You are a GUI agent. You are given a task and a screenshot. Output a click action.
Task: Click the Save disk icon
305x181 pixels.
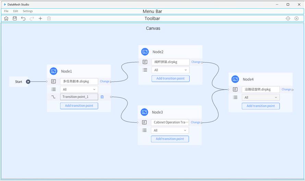pyautogui.click(x=15, y=18)
